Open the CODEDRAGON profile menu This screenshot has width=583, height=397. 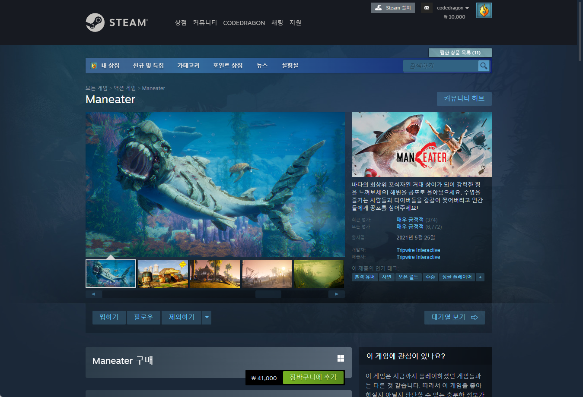click(244, 22)
